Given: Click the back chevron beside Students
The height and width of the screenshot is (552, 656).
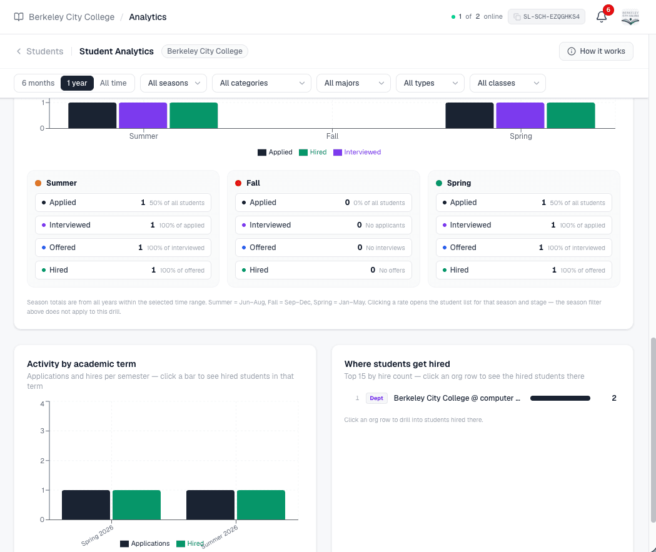Looking at the screenshot, I should tap(18, 51).
